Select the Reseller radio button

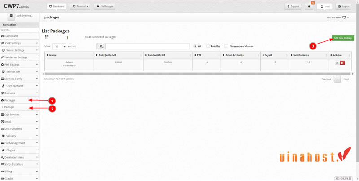tap(208, 46)
